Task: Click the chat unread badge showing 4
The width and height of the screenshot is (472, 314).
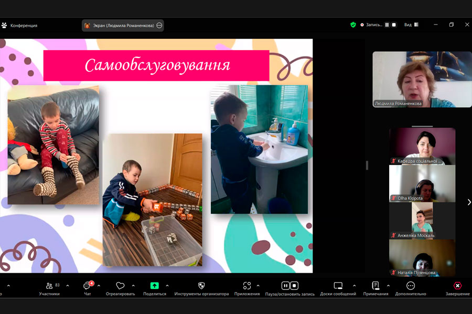Action: [91, 283]
